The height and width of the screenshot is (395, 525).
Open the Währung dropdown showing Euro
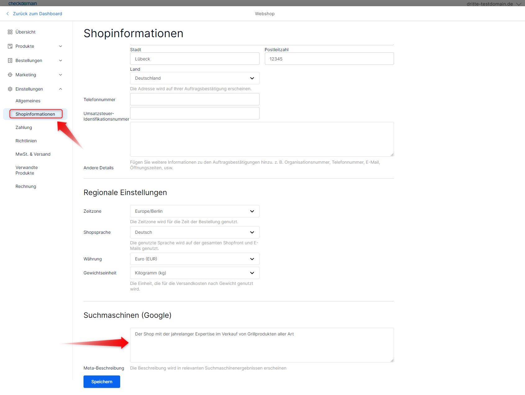click(x=194, y=259)
